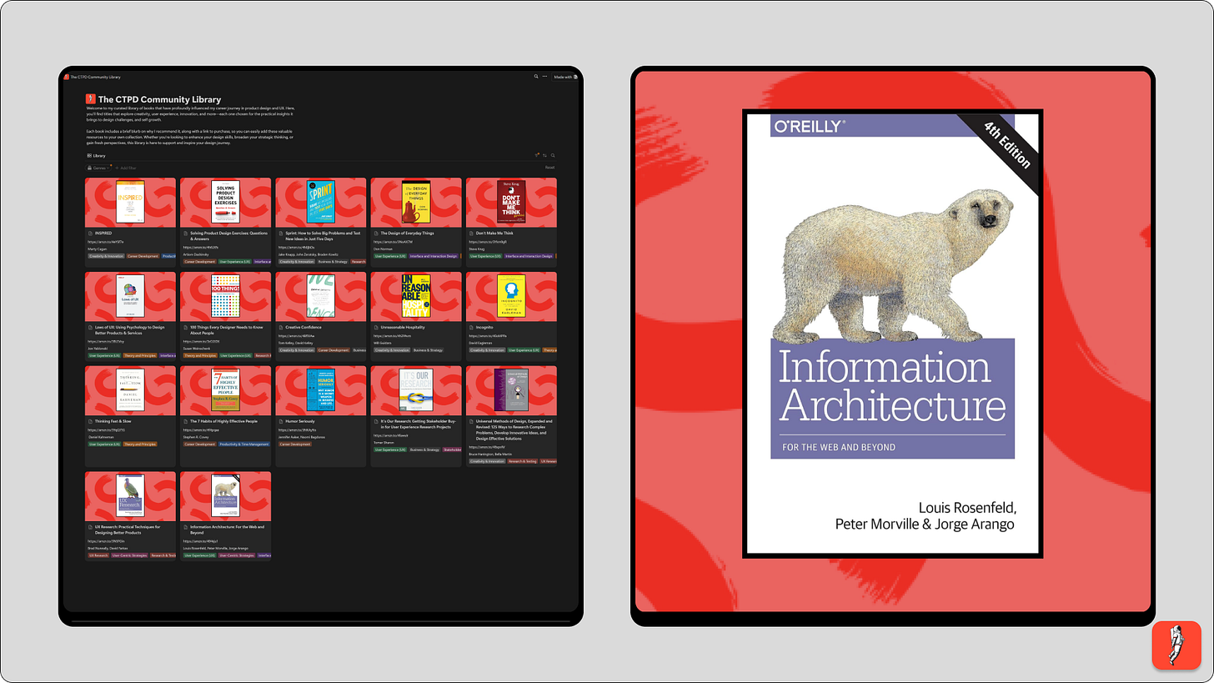Open the three-dot more menu in top bar
1214x683 pixels.
(x=544, y=77)
